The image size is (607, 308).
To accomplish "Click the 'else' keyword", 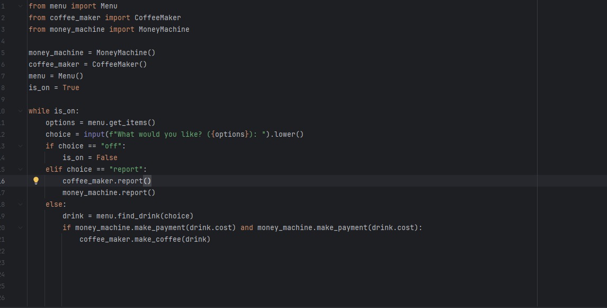I will 54,204.
